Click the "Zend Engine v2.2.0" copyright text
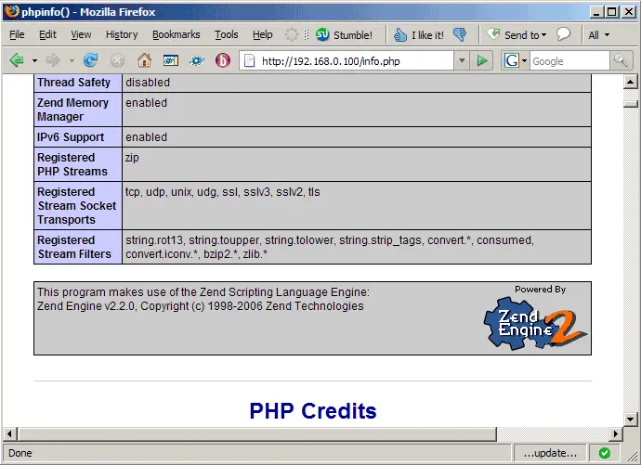Screen dimensions: 641x465 pos(201,306)
